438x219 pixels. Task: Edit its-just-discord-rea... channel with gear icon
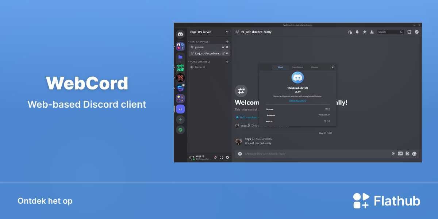pyautogui.click(x=227, y=53)
